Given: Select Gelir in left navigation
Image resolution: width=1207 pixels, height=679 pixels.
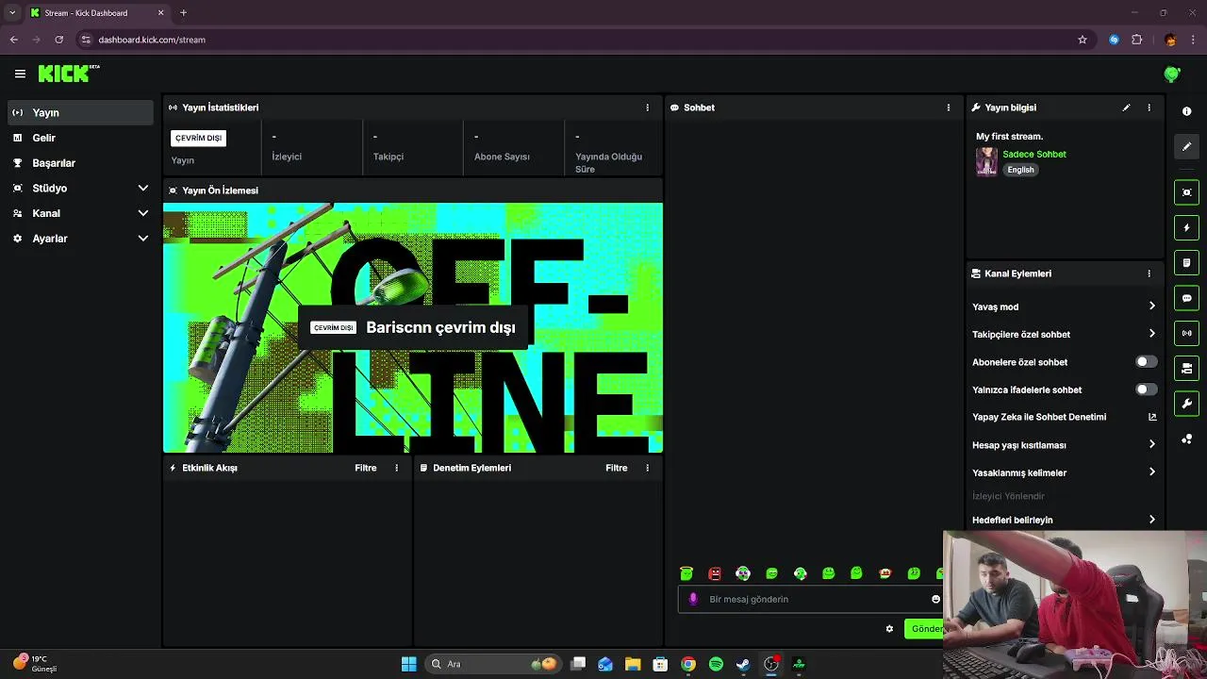Looking at the screenshot, I should pos(81,138).
